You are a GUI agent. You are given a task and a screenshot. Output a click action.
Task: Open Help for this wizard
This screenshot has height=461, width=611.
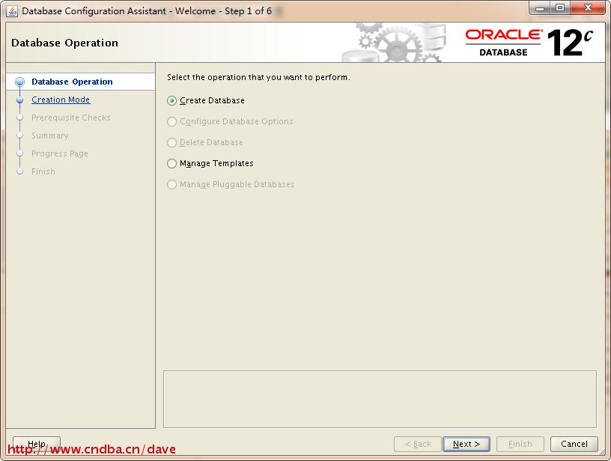(37, 444)
